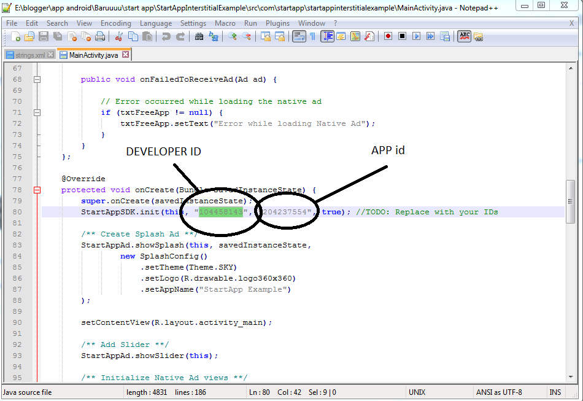Collapse the onCreate fold at line 78
The image size is (583, 401).
(37, 190)
